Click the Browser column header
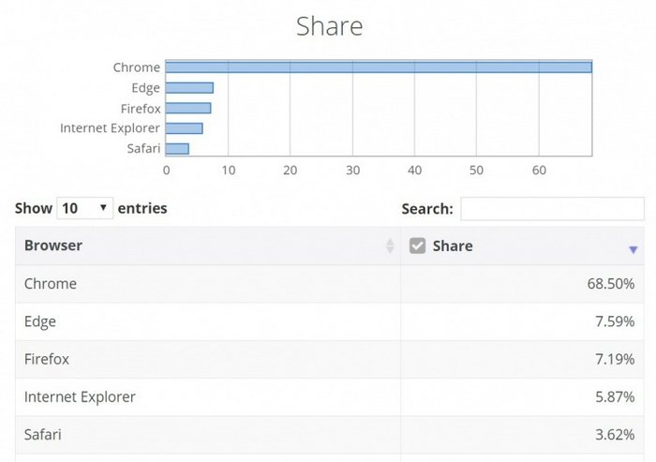This screenshot has width=656, height=462. pos(53,246)
